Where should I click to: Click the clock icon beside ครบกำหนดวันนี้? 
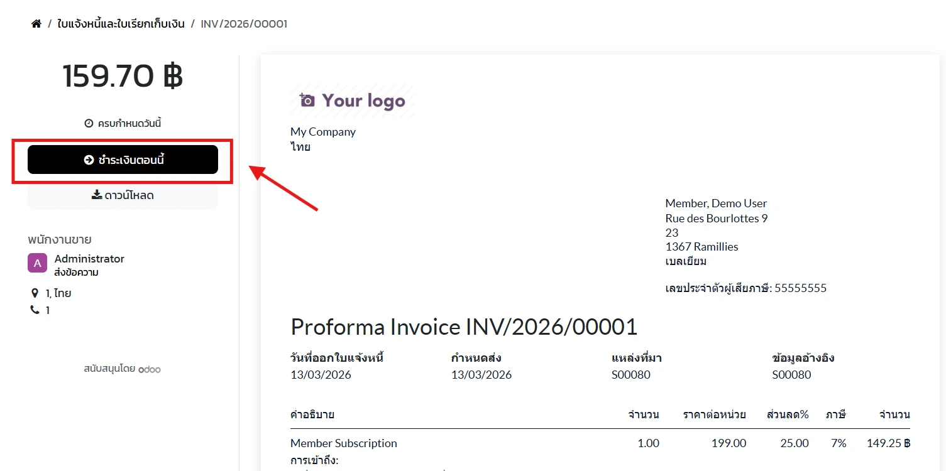pos(89,123)
